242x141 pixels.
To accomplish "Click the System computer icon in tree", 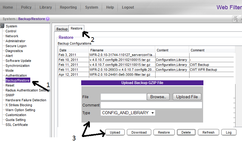I will coord(2,26).
